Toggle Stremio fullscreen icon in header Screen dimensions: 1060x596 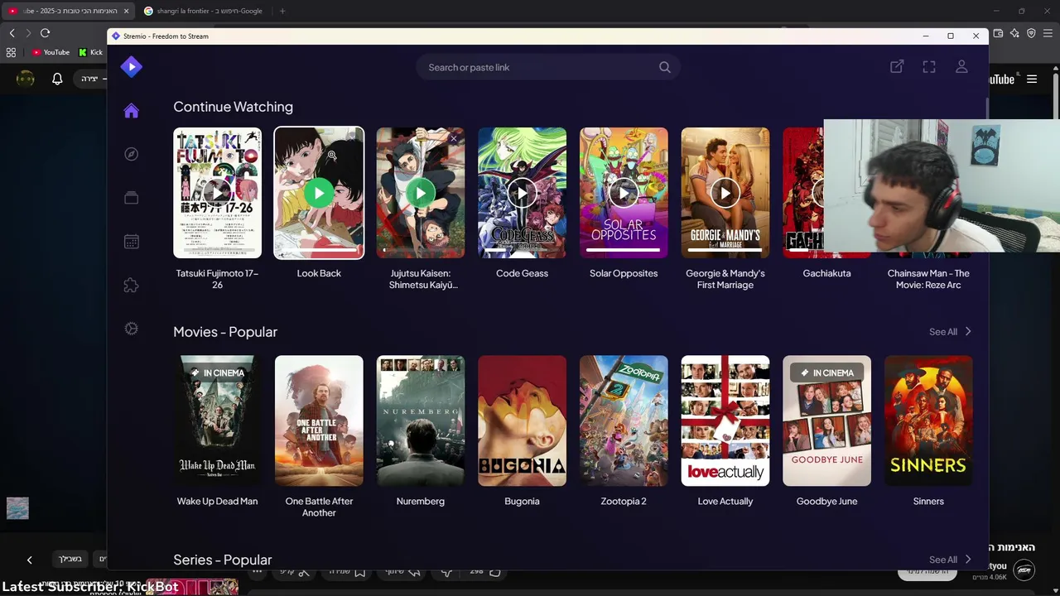point(929,67)
